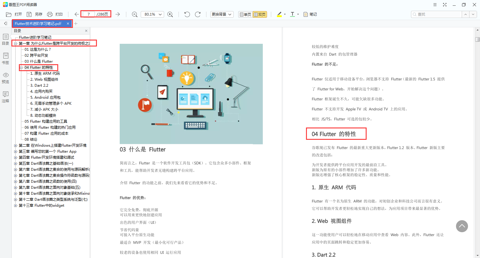Select the root item Flutter进阶学习笔记
480x258 pixels.
(35, 37)
